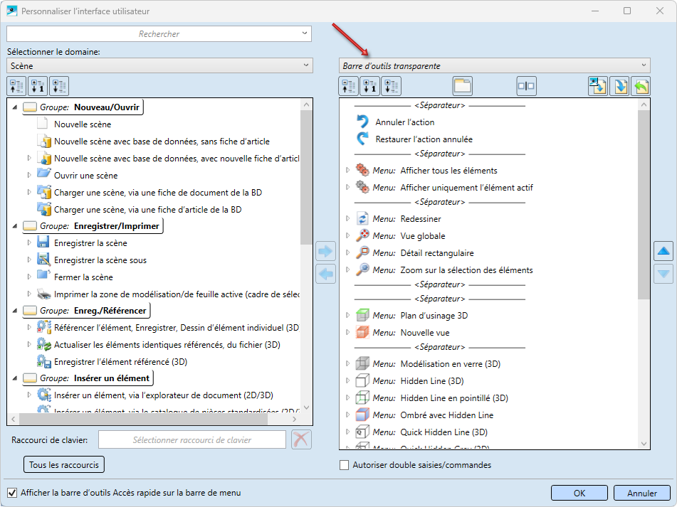
Task: Select the first Séparateur entry in right list
Action: pyautogui.click(x=439, y=105)
